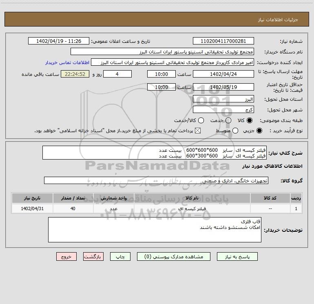314x304 pixels.
Task: Select the 'کالا' radio button
Action: tap(250, 120)
